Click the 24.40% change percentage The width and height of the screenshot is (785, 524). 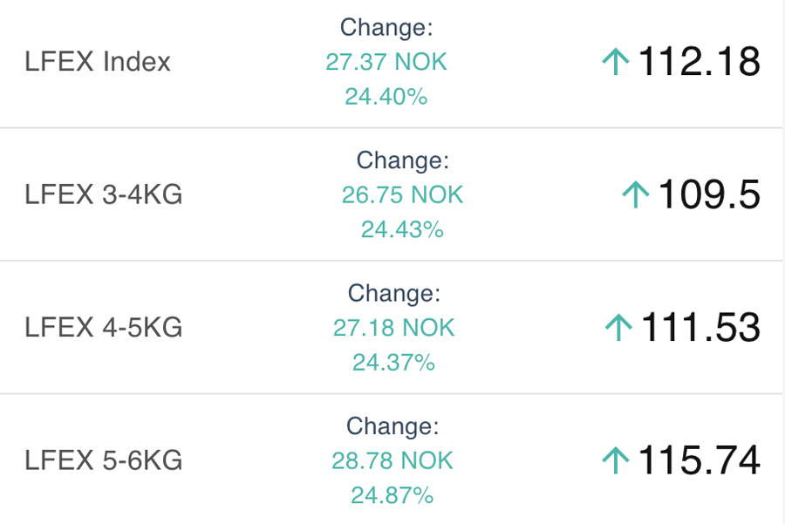pyautogui.click(x=386, y=96)
